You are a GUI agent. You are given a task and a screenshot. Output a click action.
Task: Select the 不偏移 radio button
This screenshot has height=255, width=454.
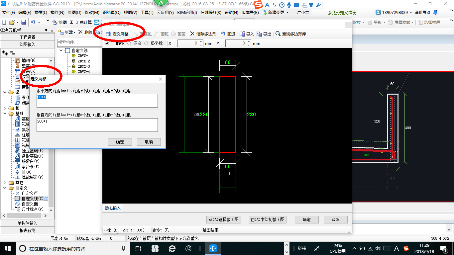[x=107, y=43]
